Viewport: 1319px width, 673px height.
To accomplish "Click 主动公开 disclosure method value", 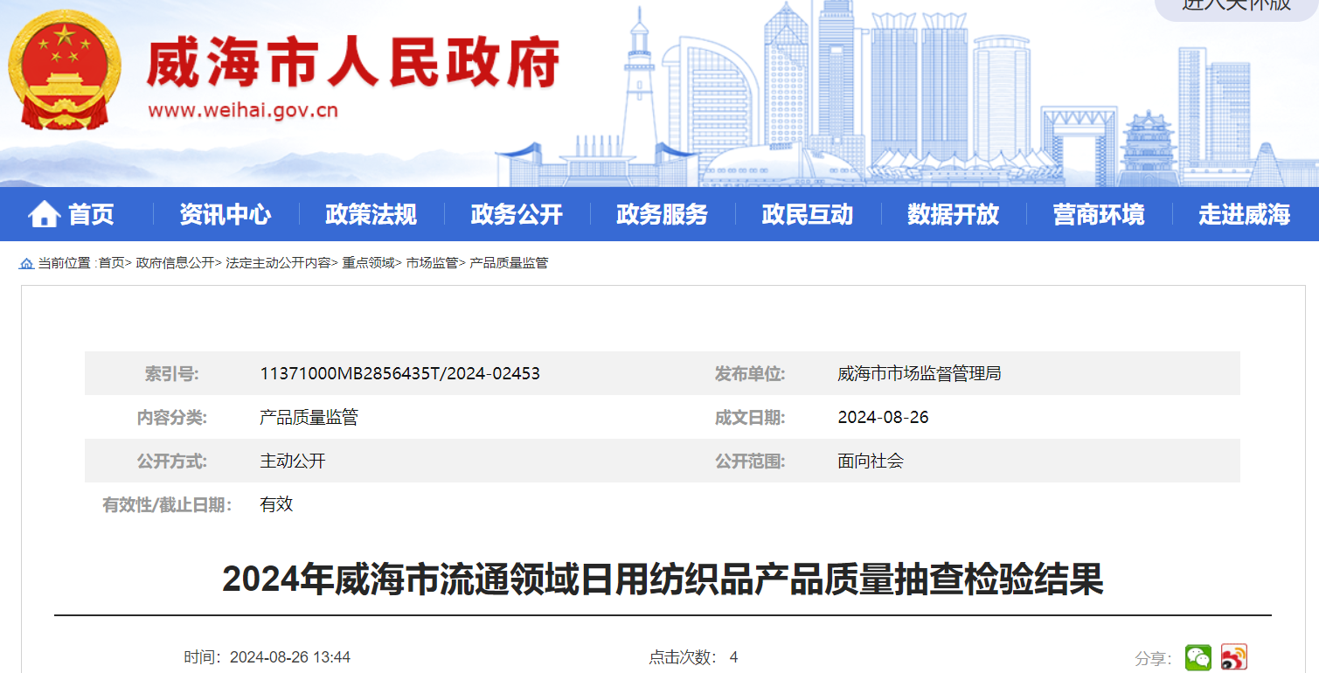I will [x=292, y=461].
